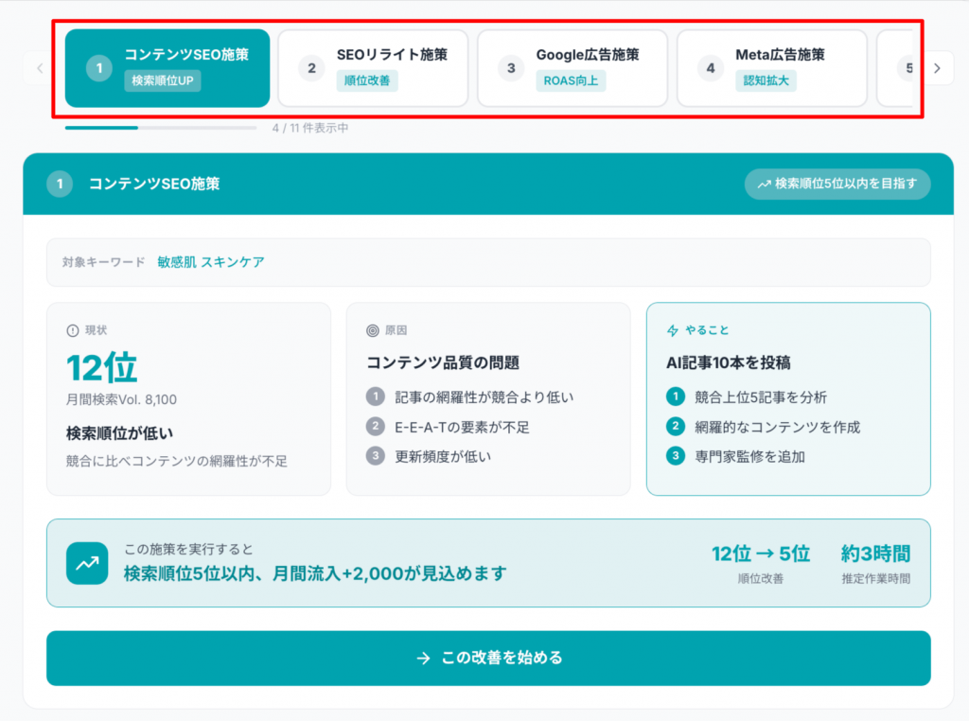The image size is (969, 721).
Task: Click the left carousel arrow
Action: point(40,68)
